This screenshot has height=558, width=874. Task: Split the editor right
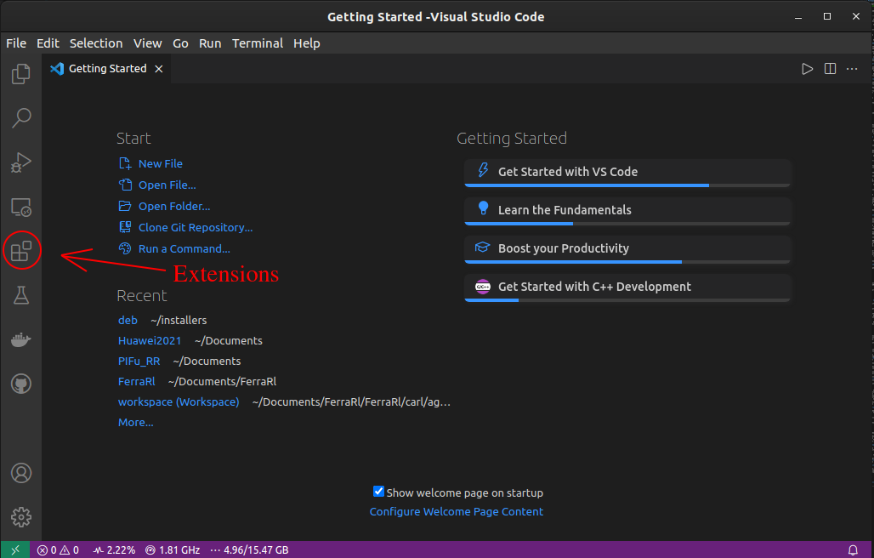(830, 69)
